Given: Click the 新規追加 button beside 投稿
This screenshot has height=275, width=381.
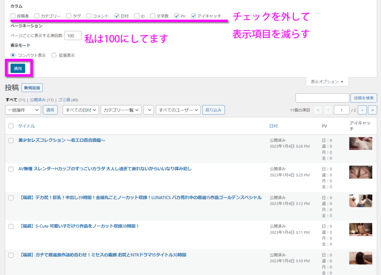Looking at the screenshot, I should (32, 88).
